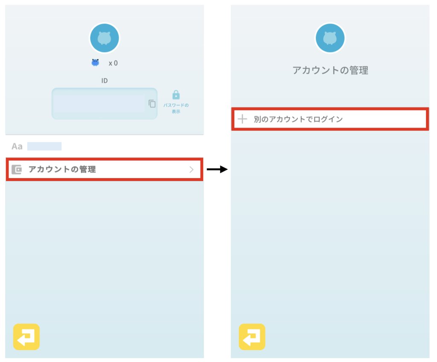Click the black arrow between the two screens
This screenshot has height=362, width=437.
coord(217,169)
